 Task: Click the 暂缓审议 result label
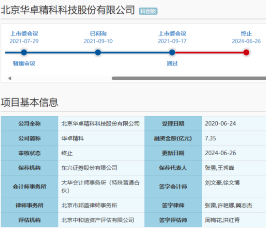[24, 63]
